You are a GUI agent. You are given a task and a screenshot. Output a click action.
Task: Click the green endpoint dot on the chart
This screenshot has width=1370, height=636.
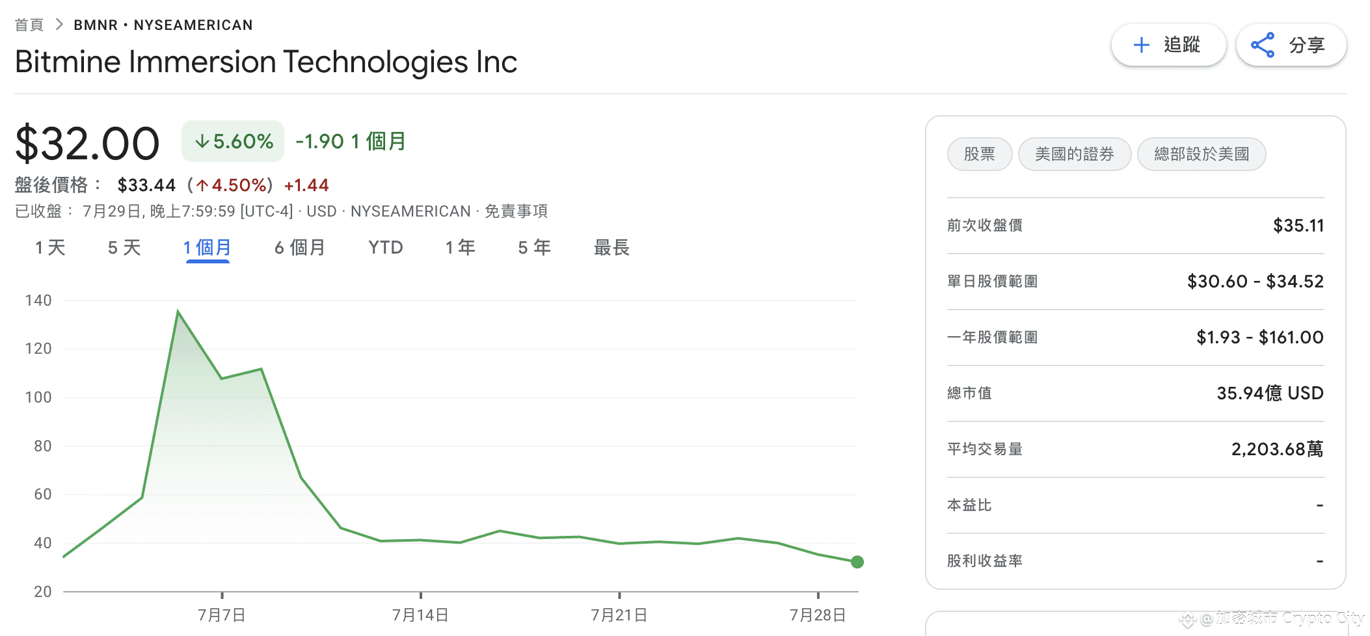point(857,562)
